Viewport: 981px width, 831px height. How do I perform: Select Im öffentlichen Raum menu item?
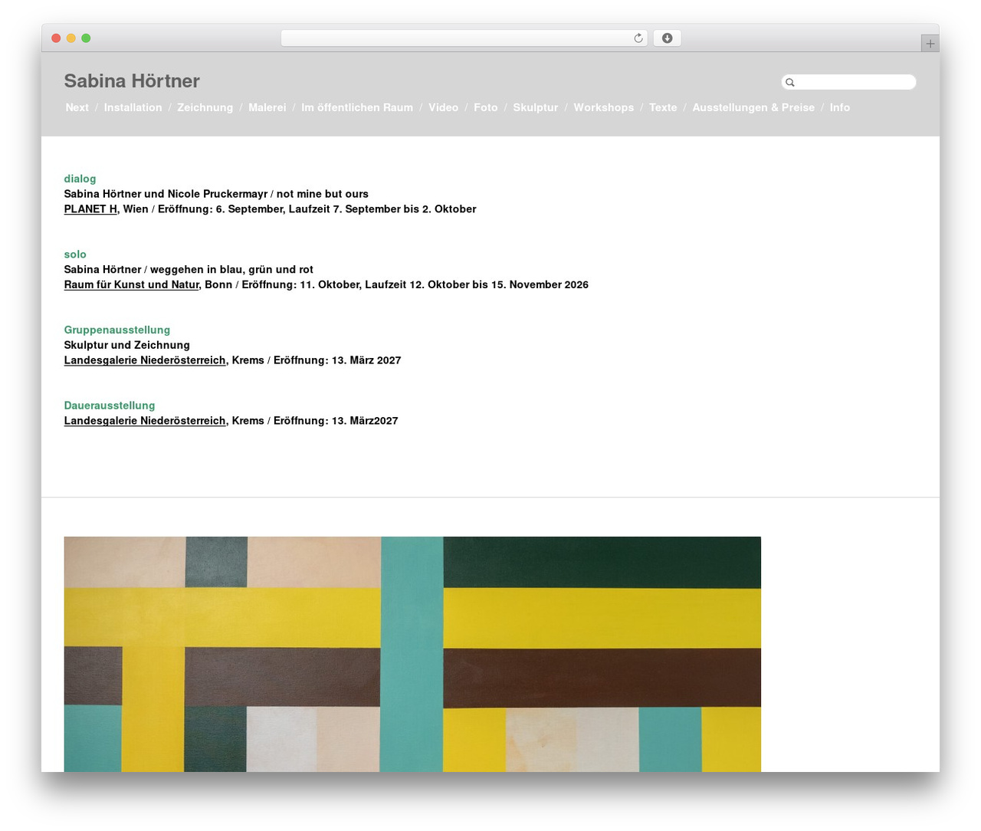(357, 107)
